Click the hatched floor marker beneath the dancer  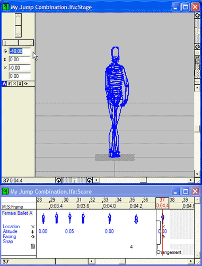[115, 157]
